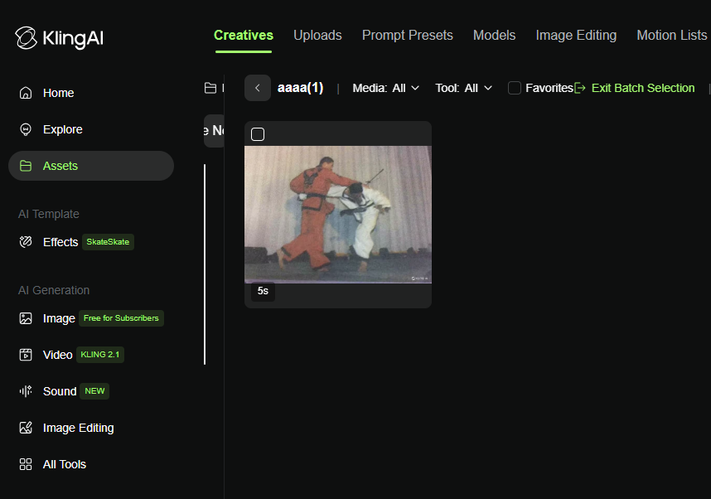Go to Home in the sidebar
Screen dimensions: 711x499
(x=59, y=93)
